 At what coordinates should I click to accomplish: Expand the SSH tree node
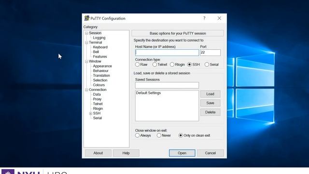click(x=91, y=114)
